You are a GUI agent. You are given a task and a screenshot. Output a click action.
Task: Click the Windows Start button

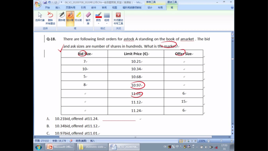click(38, 147)
